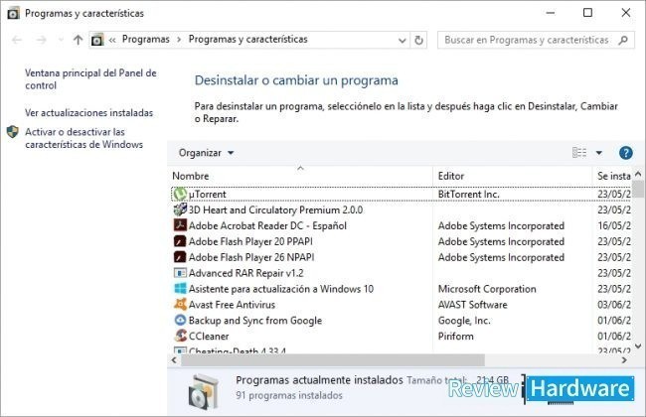Click Programas y características breadcrumb
This screenshot has width=646, height=417.
click(x=248, y=39)
